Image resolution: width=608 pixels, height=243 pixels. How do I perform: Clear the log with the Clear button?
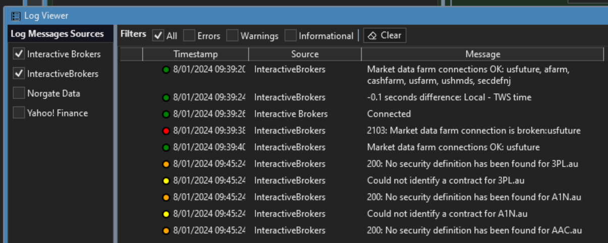[x=384, y=35]
